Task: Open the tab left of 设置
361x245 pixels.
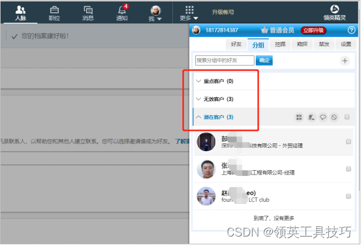Action: coord(324,44)
